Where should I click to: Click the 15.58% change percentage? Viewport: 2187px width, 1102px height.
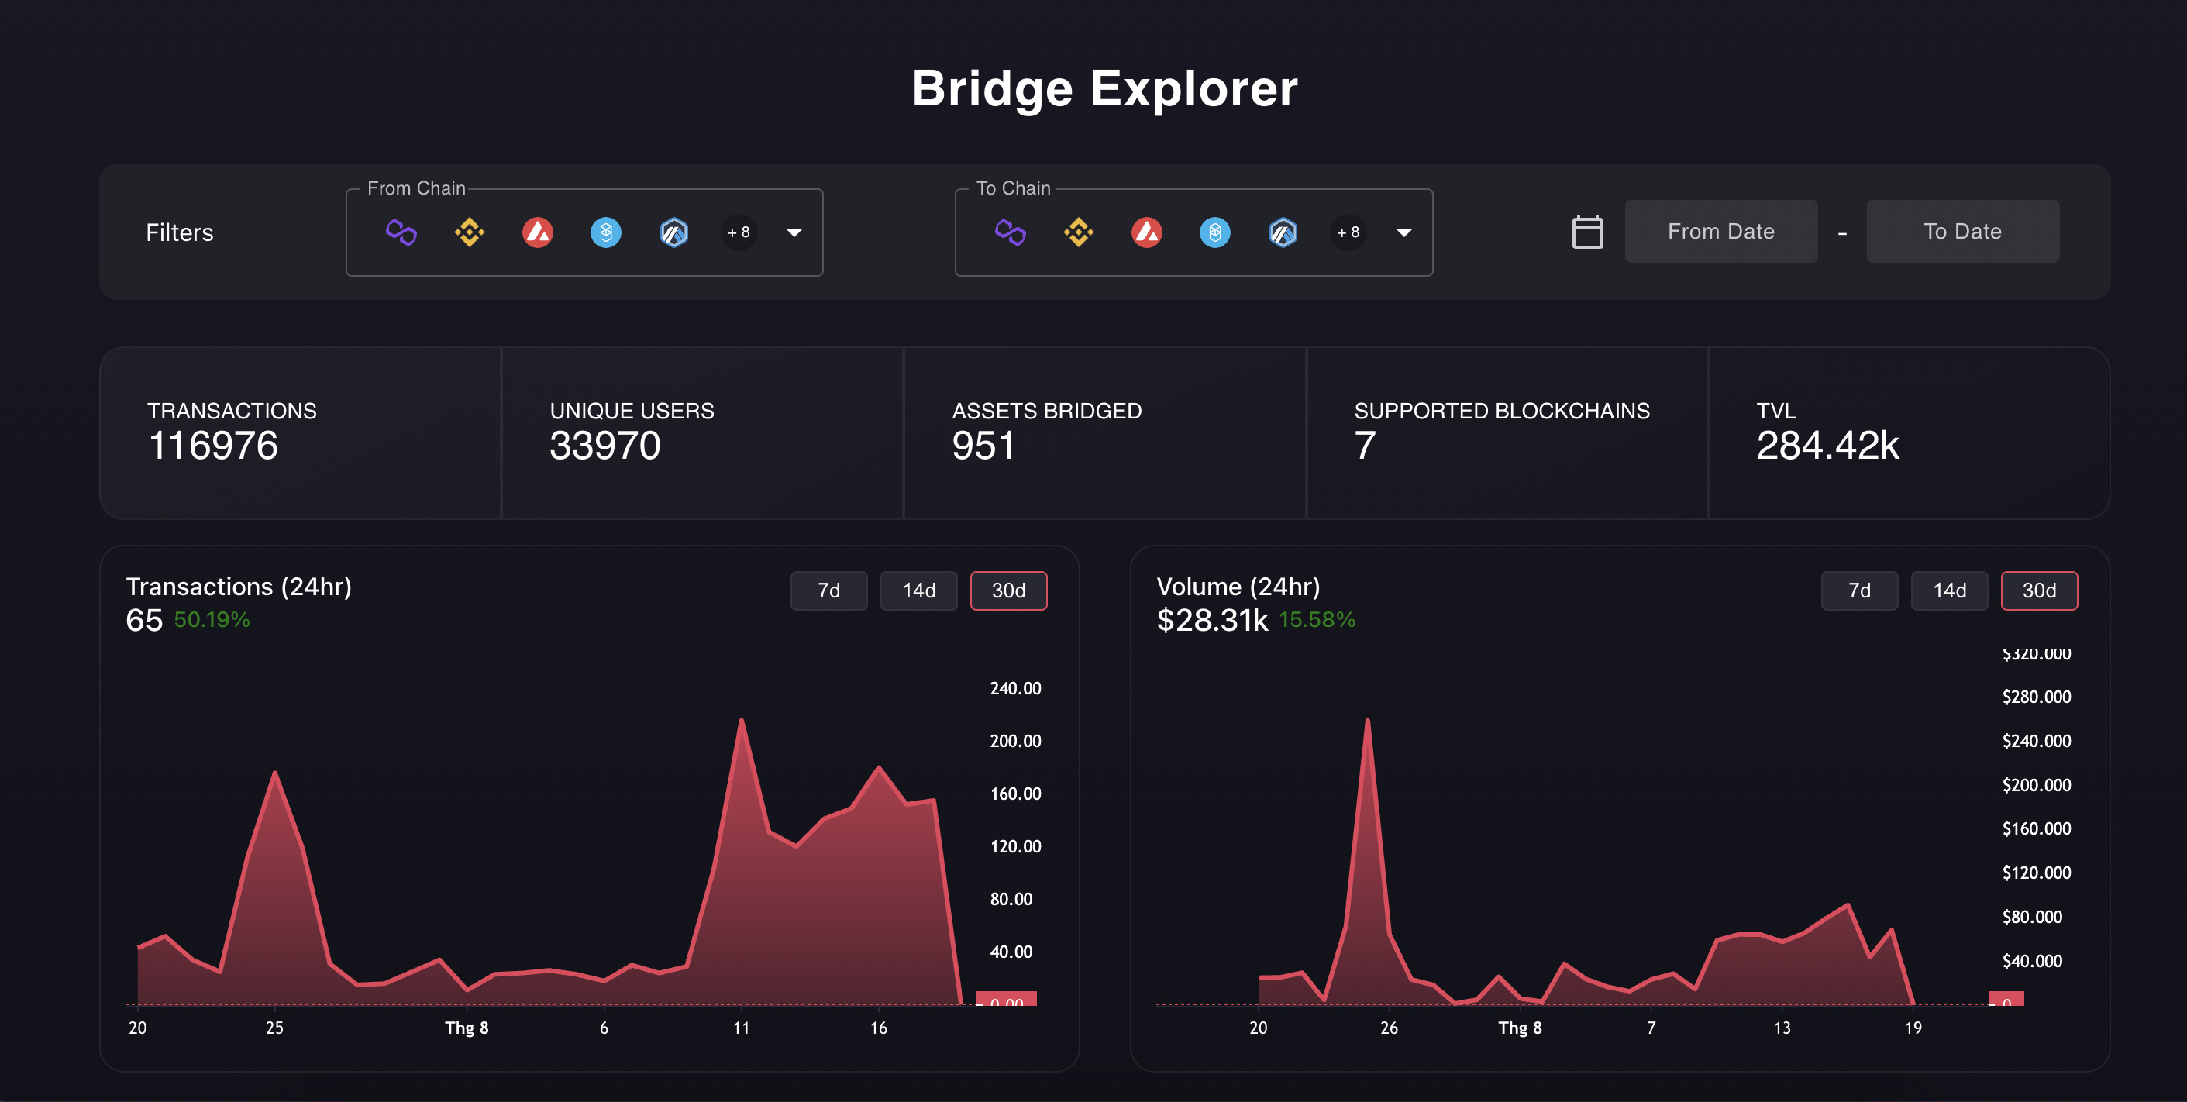[x=1317, y=620]
